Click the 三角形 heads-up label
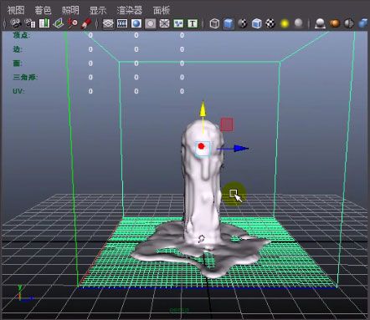Screen dimensions: 370x320 pyautogui.click(x=25, y=77)
